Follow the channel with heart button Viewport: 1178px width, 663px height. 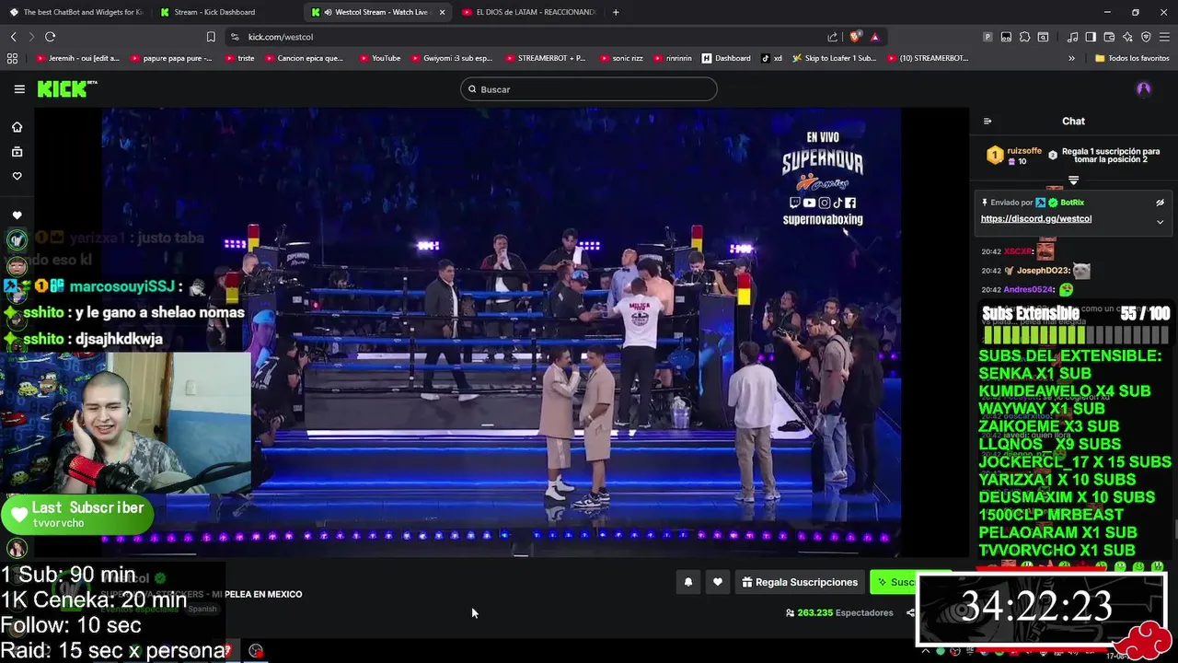[x=718, y=582]
